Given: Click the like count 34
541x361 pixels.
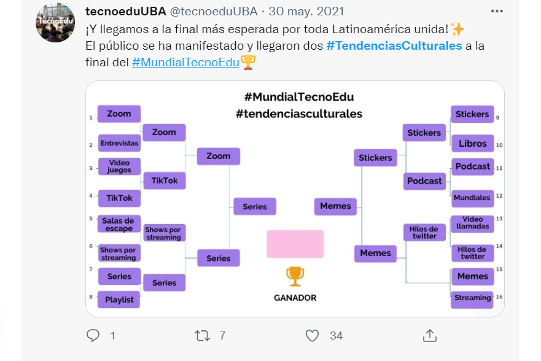Looking at the screenshot, I should 336,335.
